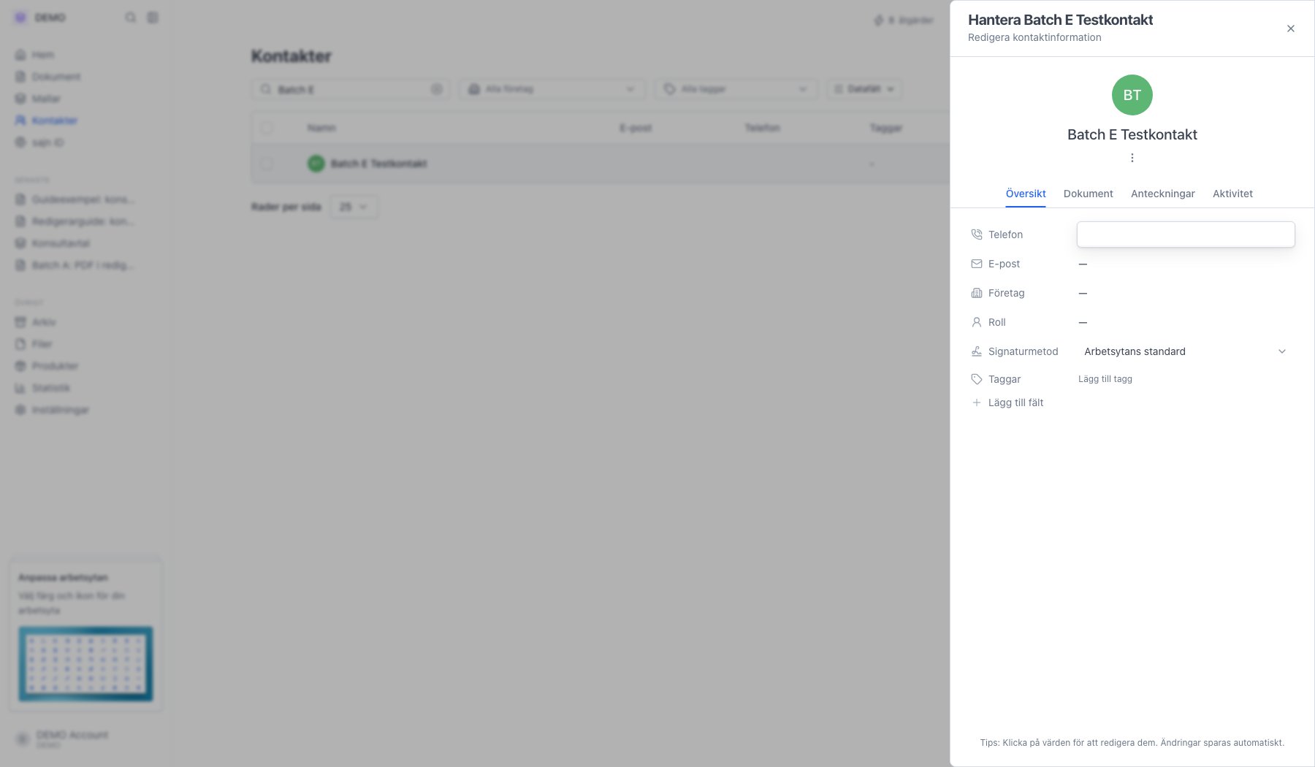Open Filer in the sidebar
Image resolution: width=1315 pixels, height=767 pixels.
pos(42,344)
